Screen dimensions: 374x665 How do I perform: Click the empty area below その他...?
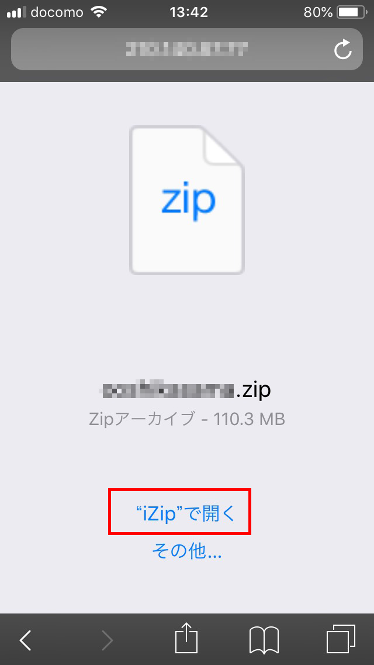click(187, 587)
